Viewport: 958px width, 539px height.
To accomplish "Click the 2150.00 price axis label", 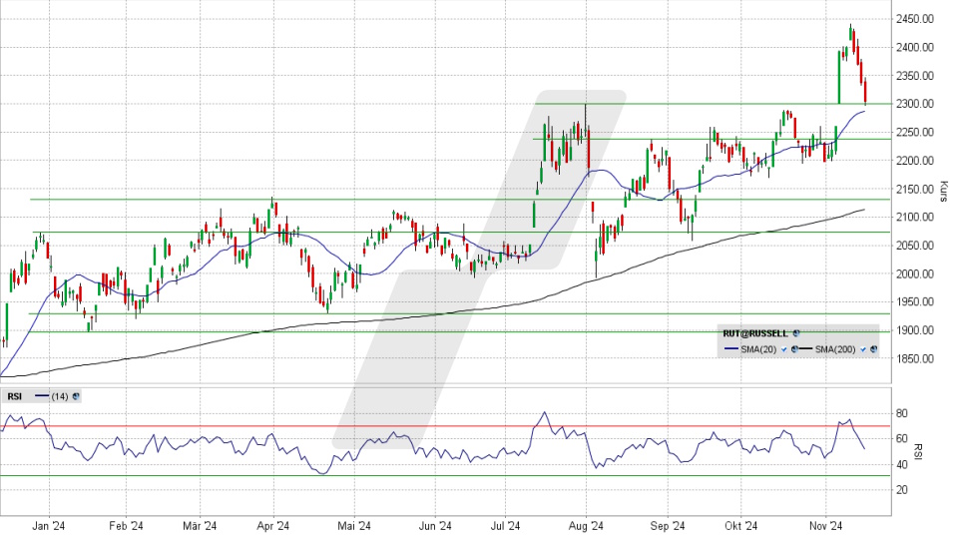I will point(915,189).
